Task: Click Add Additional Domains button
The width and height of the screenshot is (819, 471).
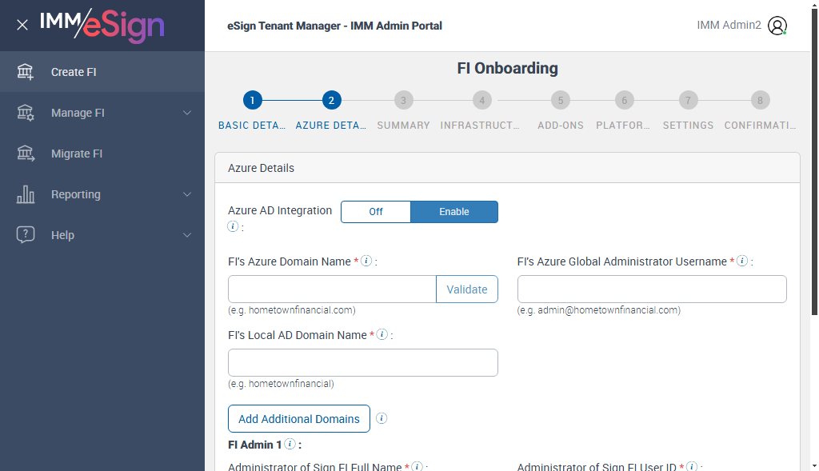Action: click(299, 418)
